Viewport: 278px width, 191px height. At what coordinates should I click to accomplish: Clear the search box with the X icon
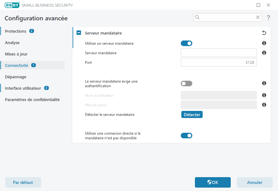(x=258, y=17)
